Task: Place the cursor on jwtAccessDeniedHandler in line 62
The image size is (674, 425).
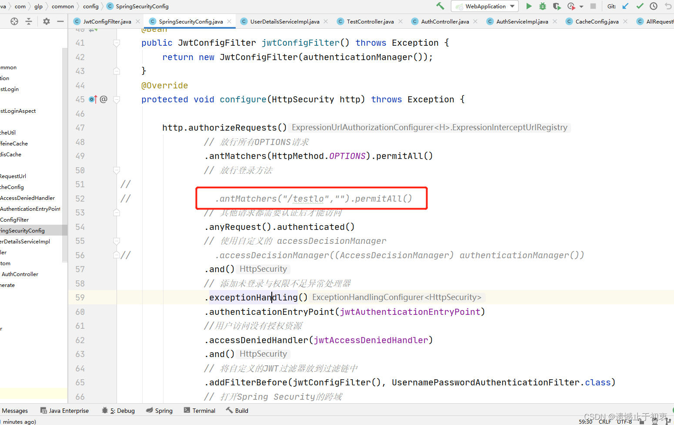Action: (371, 340)
